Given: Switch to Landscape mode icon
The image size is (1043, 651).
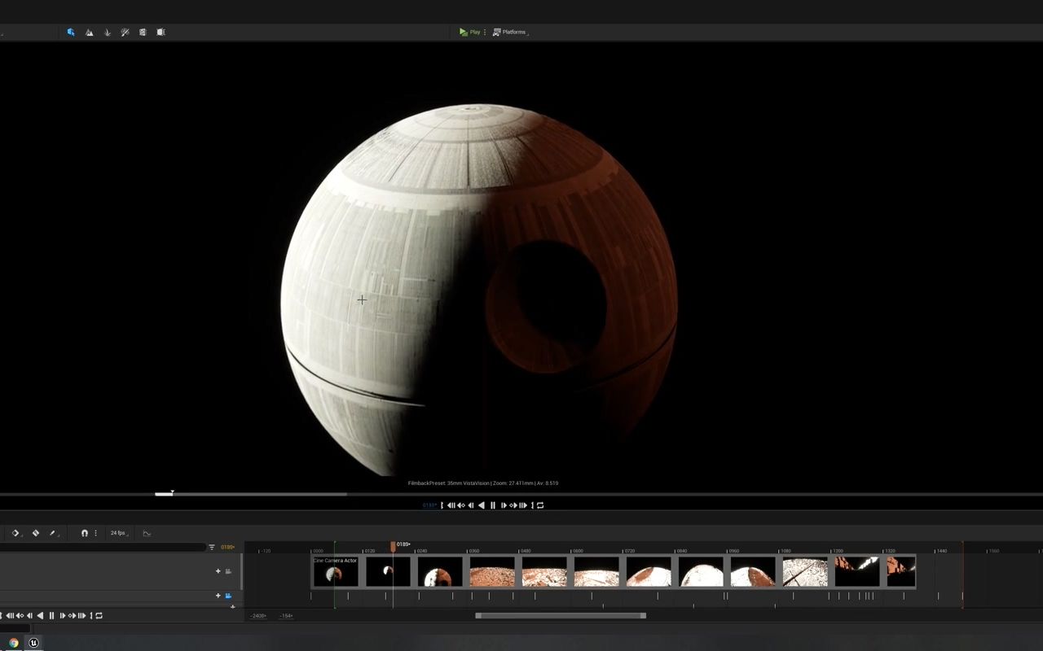Looking at the screenshot, I should pyautogui.click(x=89, y=33).
